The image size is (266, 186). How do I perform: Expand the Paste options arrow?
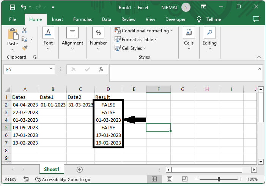(x=13, y=50)
